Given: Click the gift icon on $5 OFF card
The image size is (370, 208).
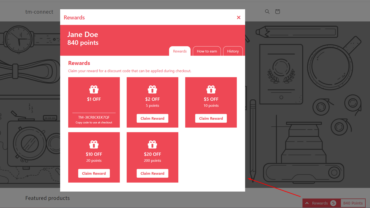Looking at the screenshot, I should tap(211, 89).
